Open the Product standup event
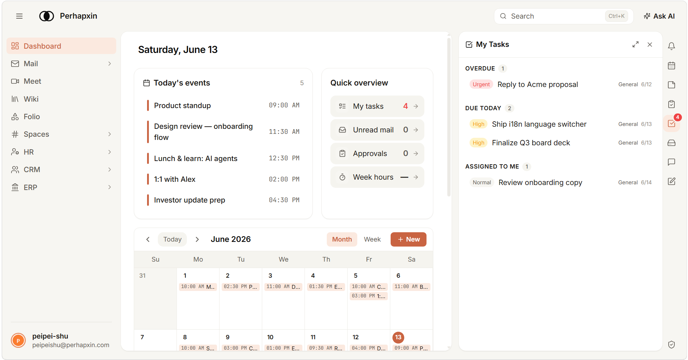Image resolution: width=688 pixels, height=360 pixels. pos(223,106)
